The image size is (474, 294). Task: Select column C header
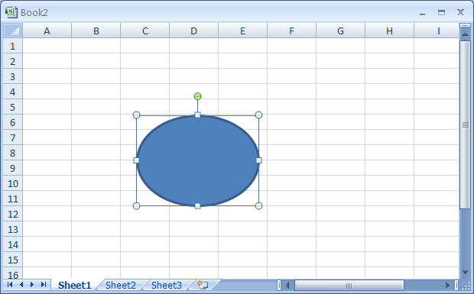145,31
